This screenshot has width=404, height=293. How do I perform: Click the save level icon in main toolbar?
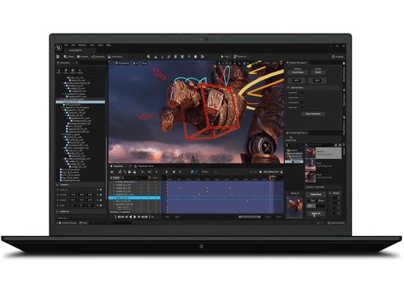[x=58, y=56]
